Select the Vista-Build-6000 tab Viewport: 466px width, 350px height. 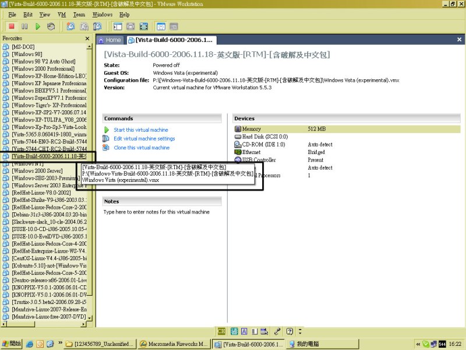click(171, 40)
